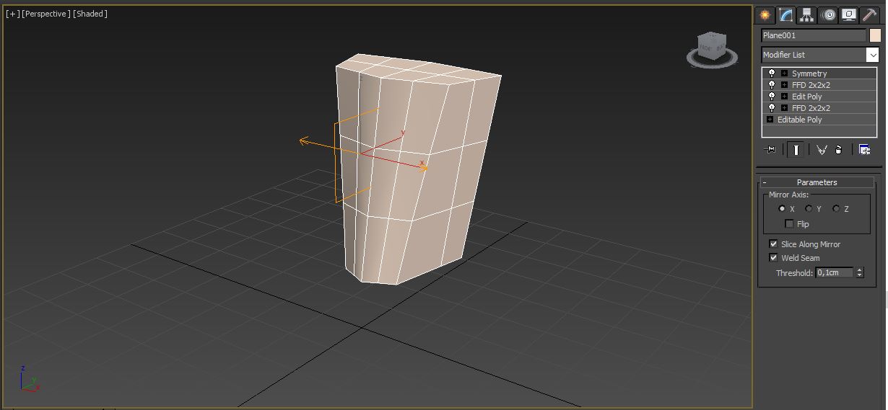Select Y mirror axis radio button
This screenshot has height=410, width=888.
(x=809, y=209)
